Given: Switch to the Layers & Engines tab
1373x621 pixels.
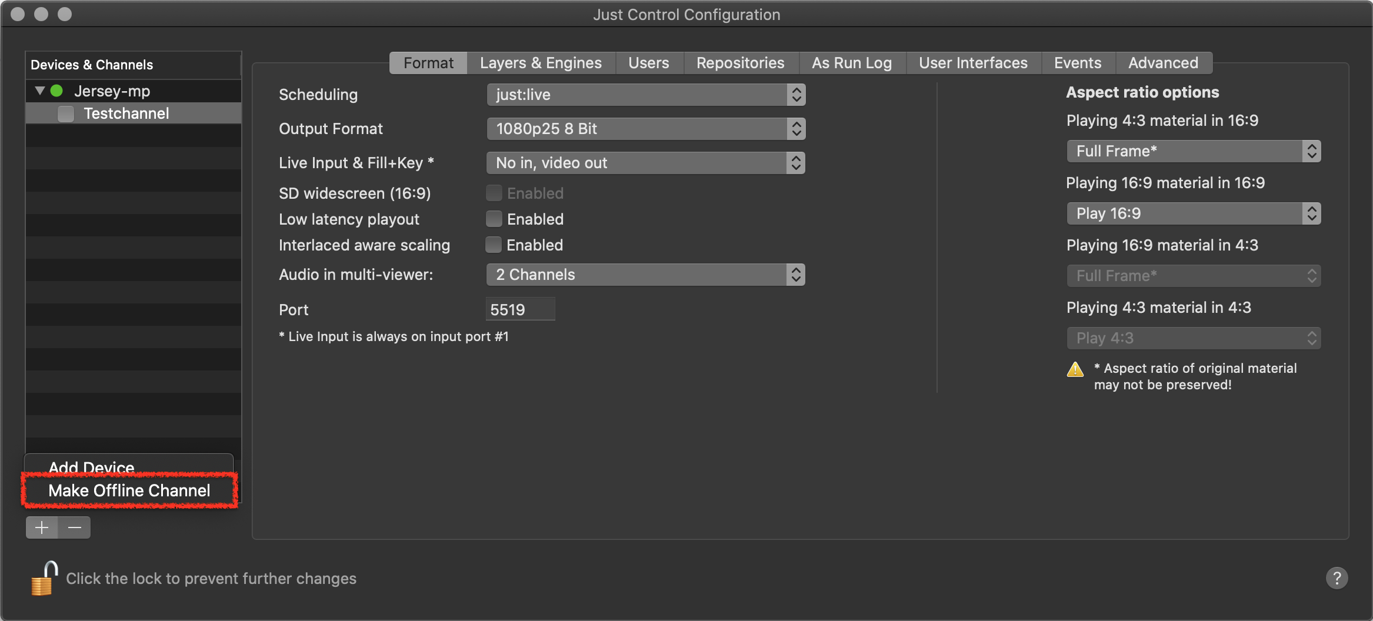Looking at the screenshot, I should pos(541,63).
